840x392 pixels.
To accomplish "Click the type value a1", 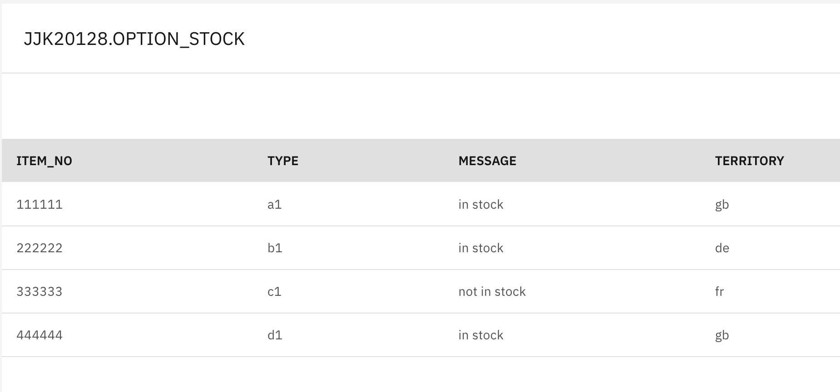I will coord(275,205).
